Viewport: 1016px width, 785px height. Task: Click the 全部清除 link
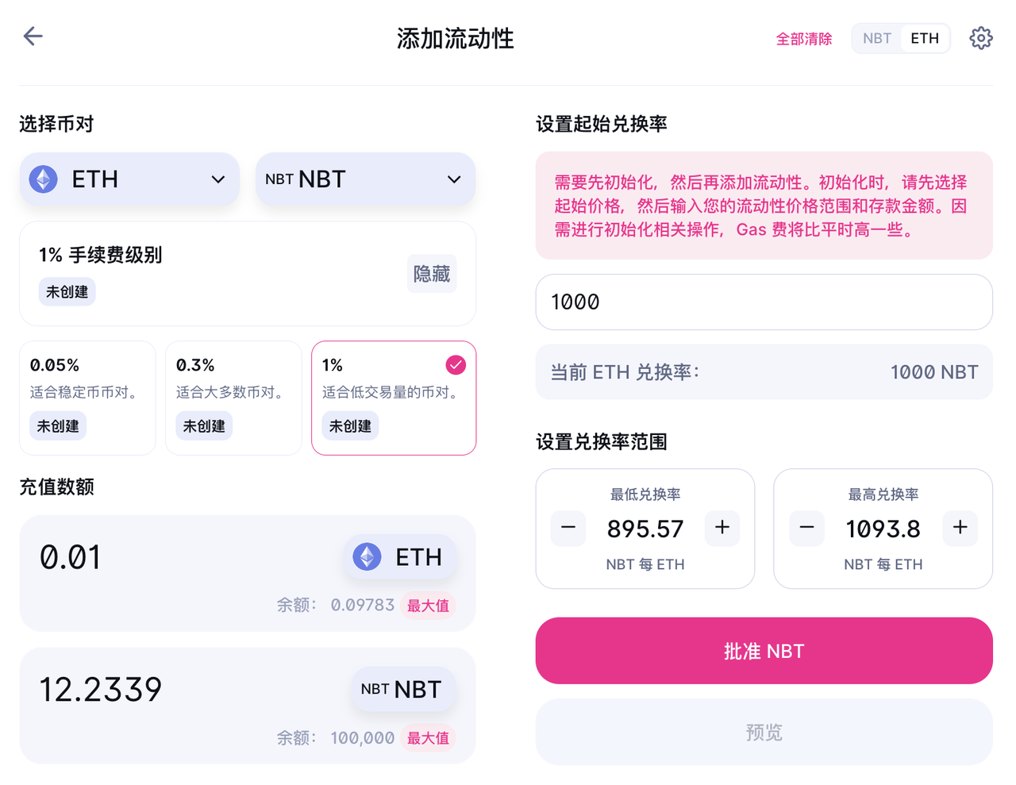point(804,39)
